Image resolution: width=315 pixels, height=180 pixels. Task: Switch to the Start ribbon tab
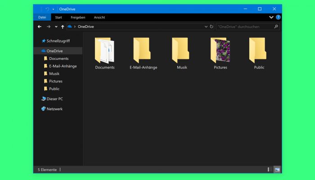click(58, 17)
